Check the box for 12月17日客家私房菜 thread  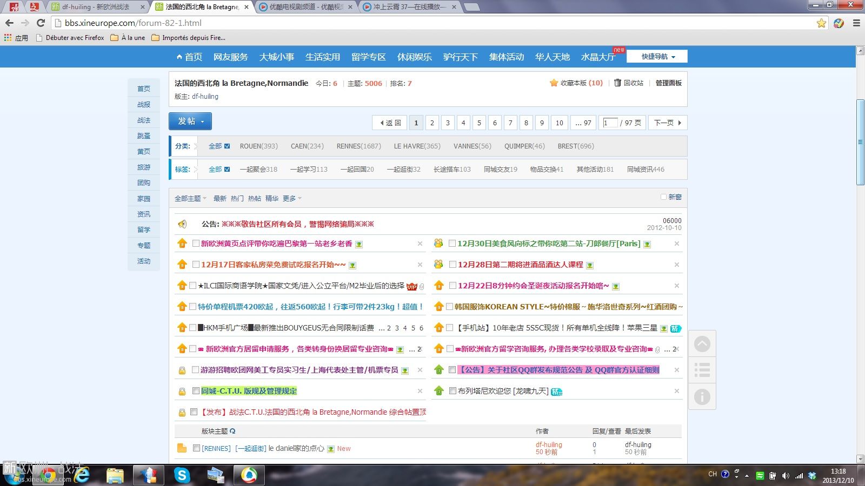tap(196, 265)
